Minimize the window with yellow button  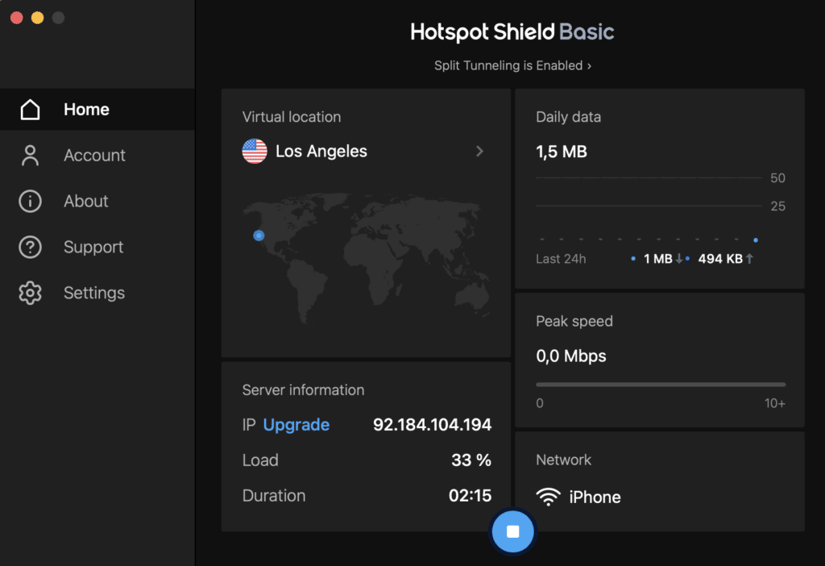coord(37,18)
